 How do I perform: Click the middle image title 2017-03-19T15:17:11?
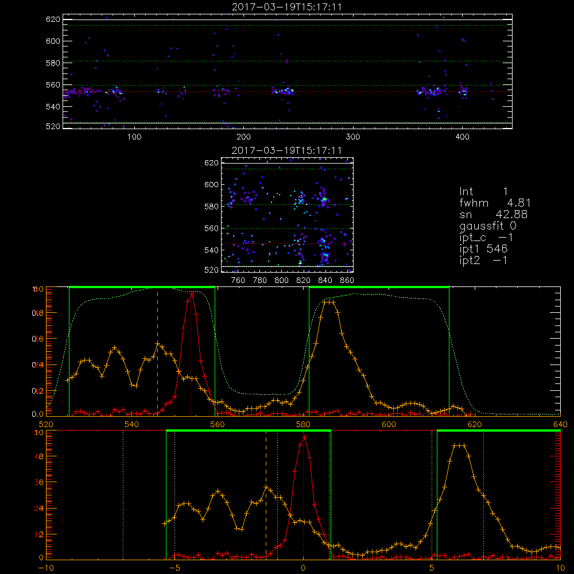click(x=287, y=150)
